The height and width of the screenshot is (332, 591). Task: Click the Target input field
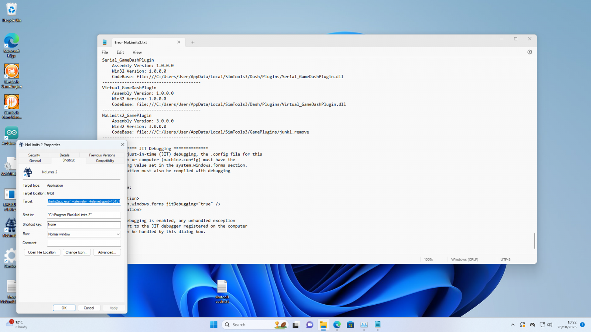[x=84, y=201]
